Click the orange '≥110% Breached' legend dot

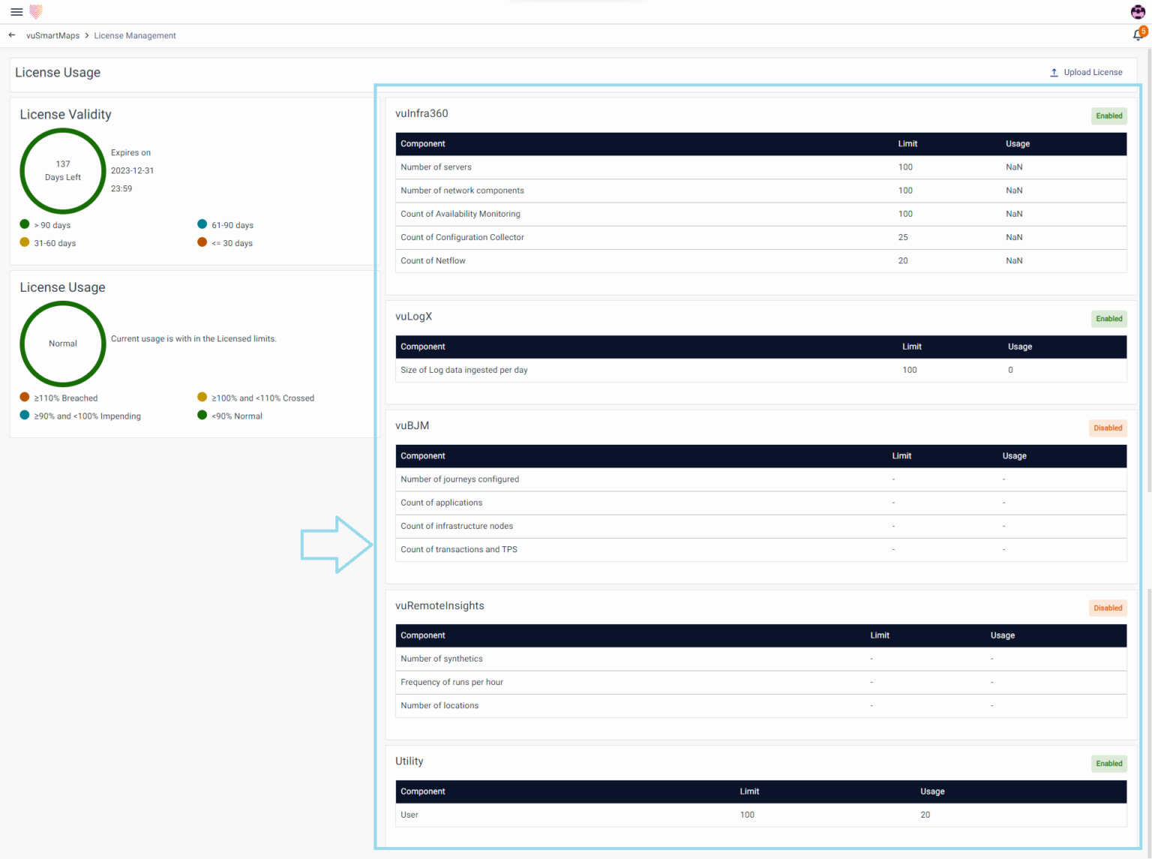click(25, 397)
